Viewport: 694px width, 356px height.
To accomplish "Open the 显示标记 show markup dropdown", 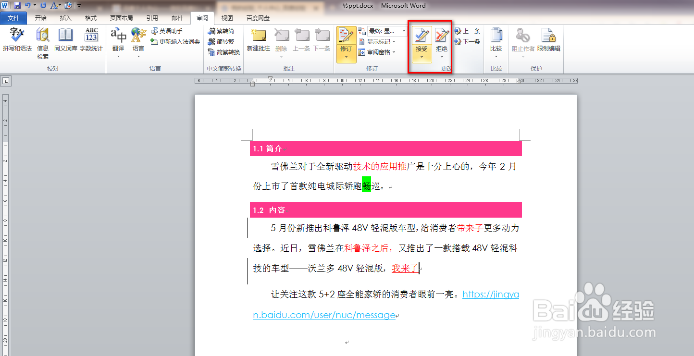I will tap(380, 41).
